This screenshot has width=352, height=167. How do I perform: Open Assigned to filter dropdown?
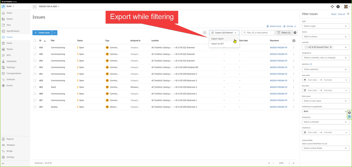coord(326,58)
